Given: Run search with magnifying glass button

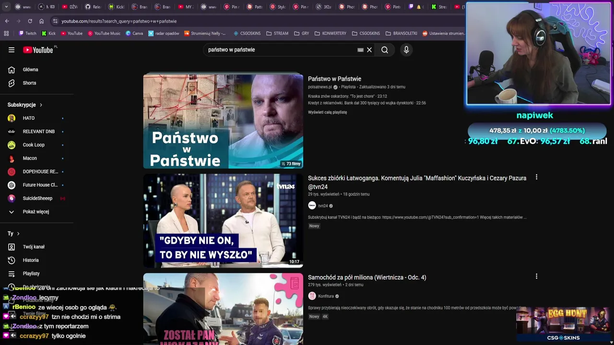Looking at the screenshot, I should pyautogui.click(x=385, y=50).
